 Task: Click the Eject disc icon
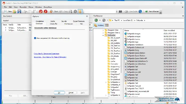coord(75,11)
